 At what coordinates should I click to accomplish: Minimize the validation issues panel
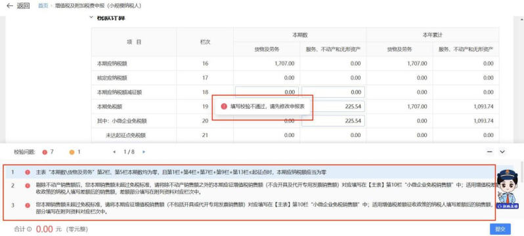pyautogui.click(x=490, y=152)
